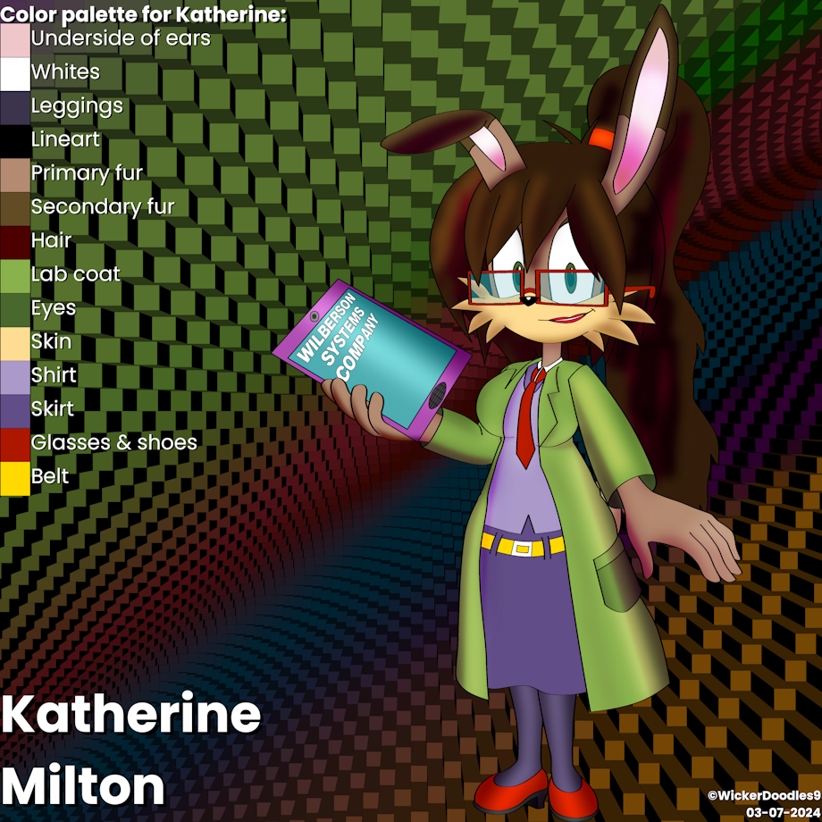Click the Underside of ears color swatch

tap(15, 40)
